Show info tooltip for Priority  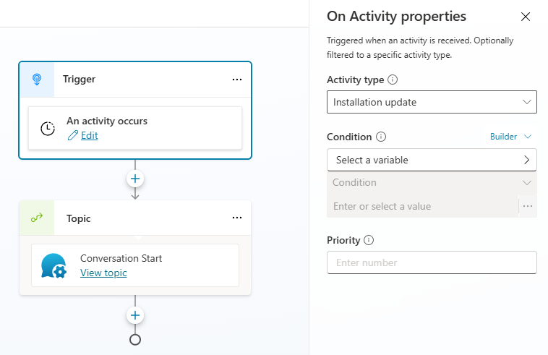pyautogui.click(x=369, y=240)
